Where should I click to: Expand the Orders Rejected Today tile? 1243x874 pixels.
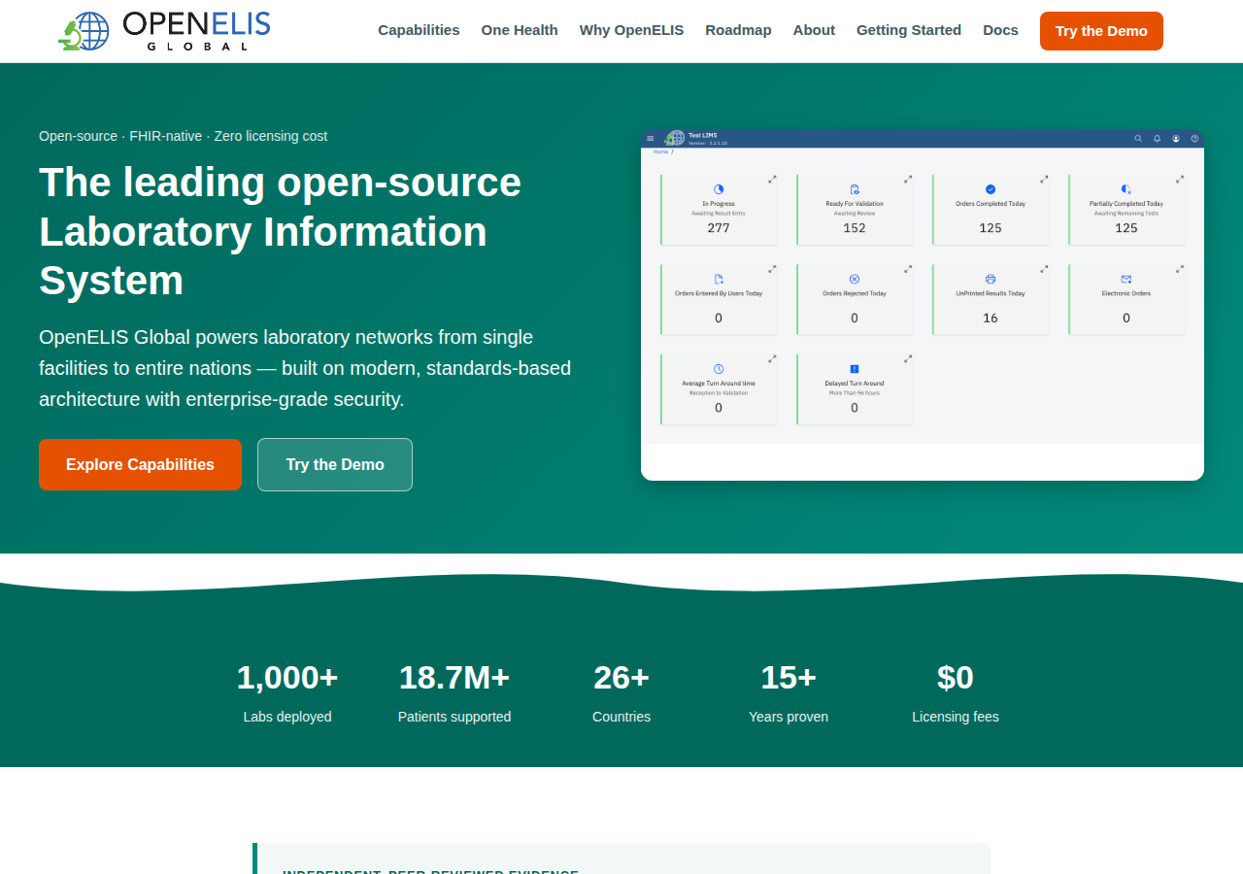908,269
